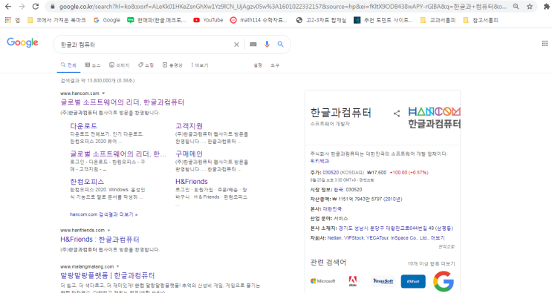Switch to the 이미지 tab
The image size is (552, 293).
tap(120, 65)
